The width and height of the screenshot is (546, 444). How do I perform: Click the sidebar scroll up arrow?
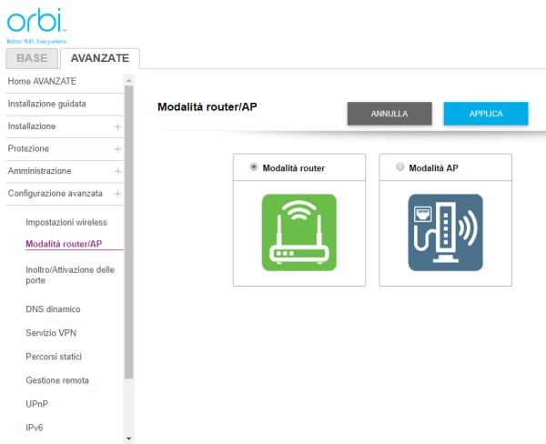click(x=129, y=80)
